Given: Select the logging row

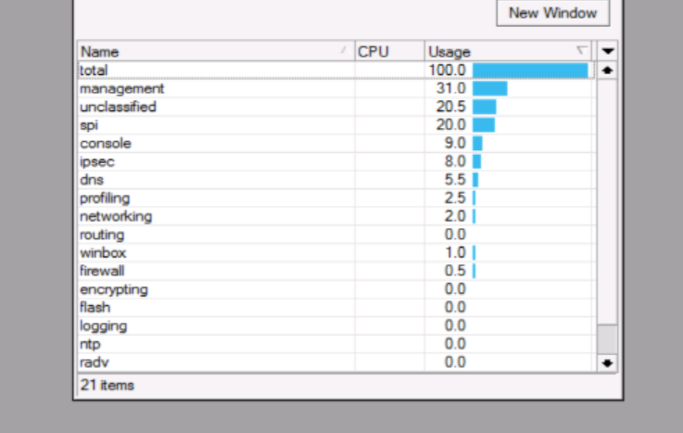Looking at the screenshot, I should (x=336, y=325).
